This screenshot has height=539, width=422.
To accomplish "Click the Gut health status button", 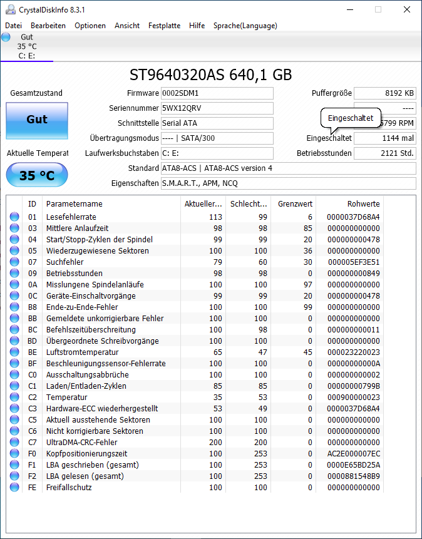I will 37,120.
